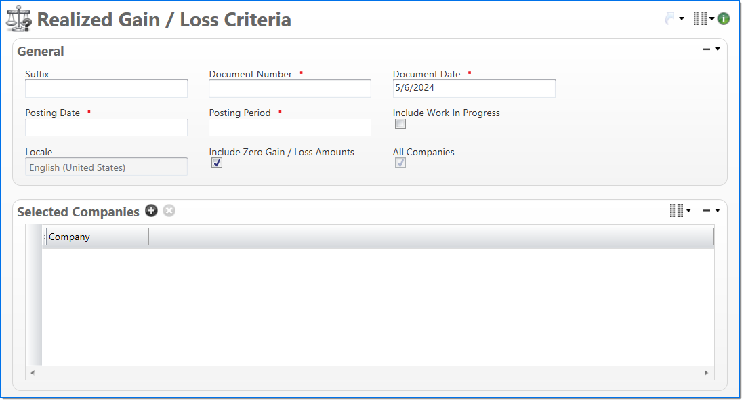Screen dimensions: 744x402
Task: Click the scales icon beside the page title
Action: [x=18, y=19]
